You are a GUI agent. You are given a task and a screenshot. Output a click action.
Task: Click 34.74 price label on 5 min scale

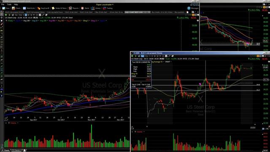click(x=266, y=80)
